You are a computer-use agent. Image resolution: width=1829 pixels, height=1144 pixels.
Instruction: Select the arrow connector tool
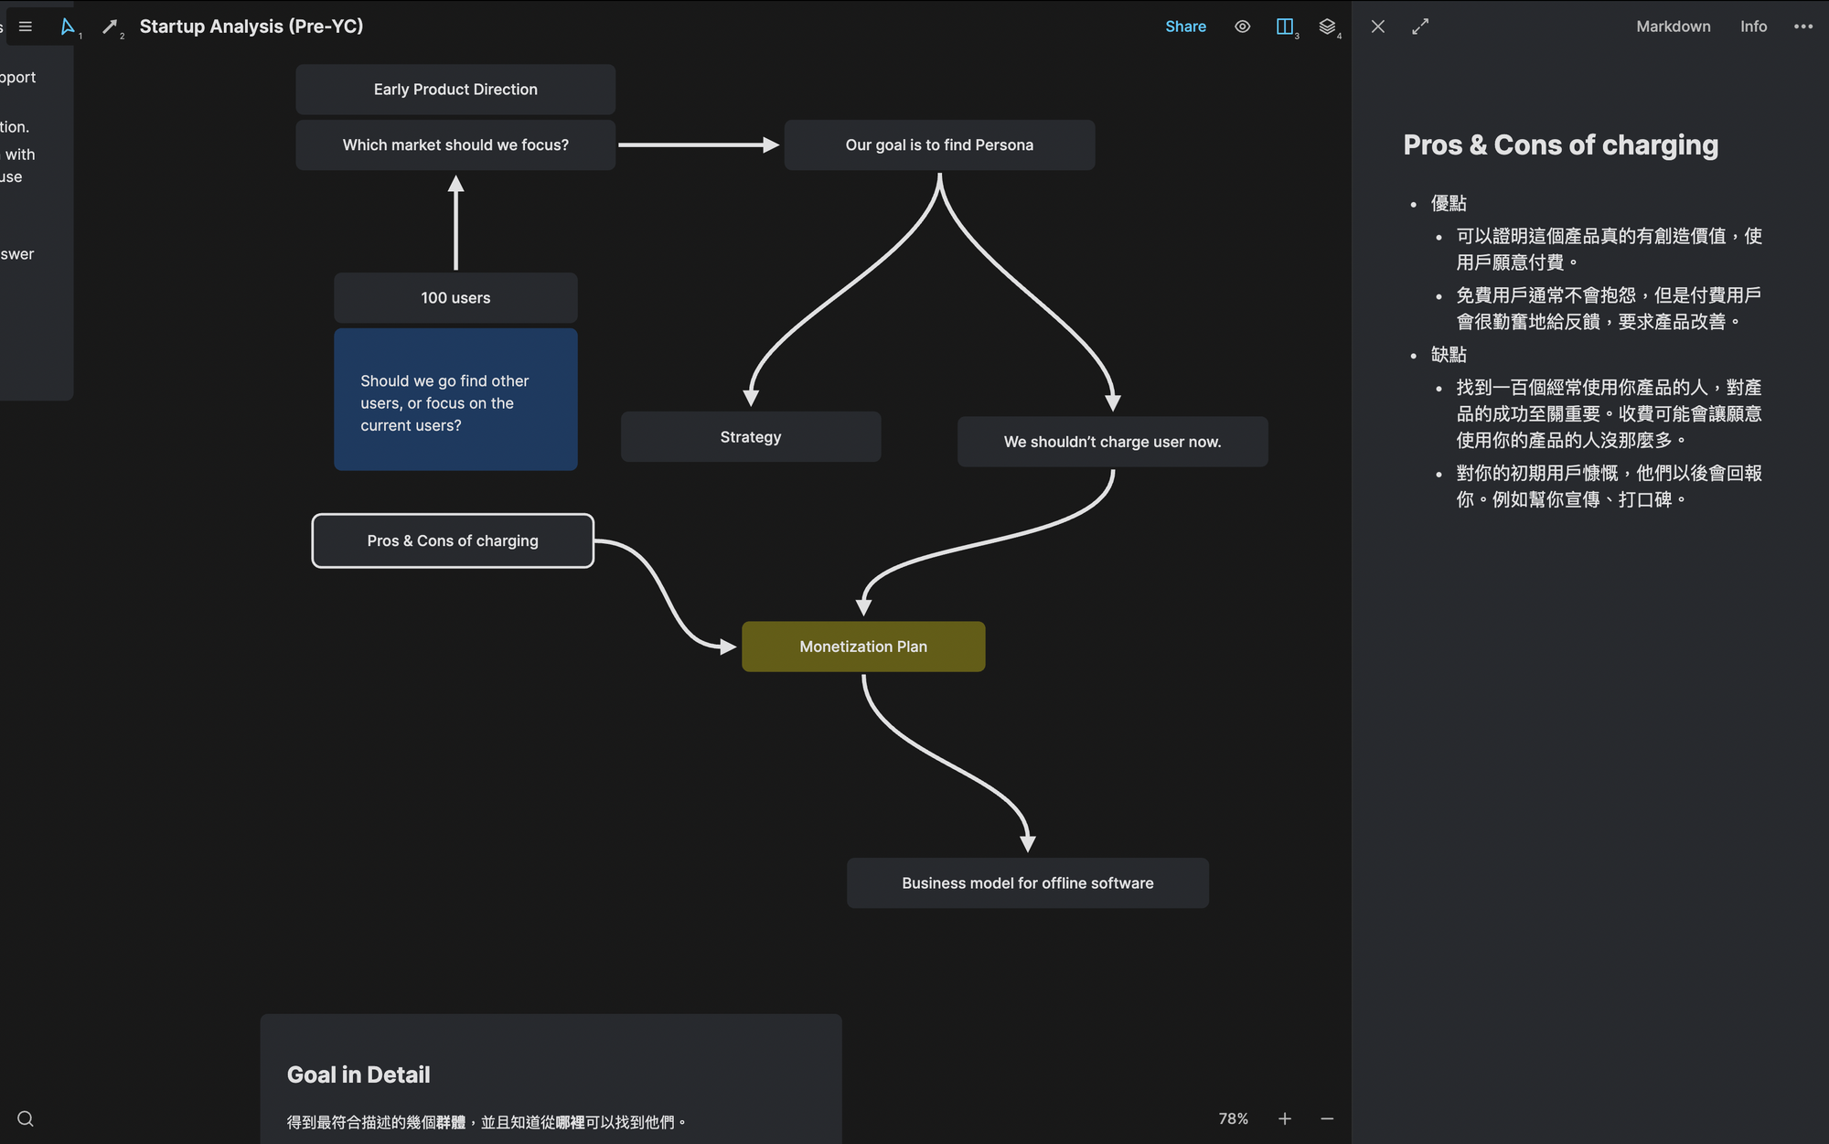(110, 27)
